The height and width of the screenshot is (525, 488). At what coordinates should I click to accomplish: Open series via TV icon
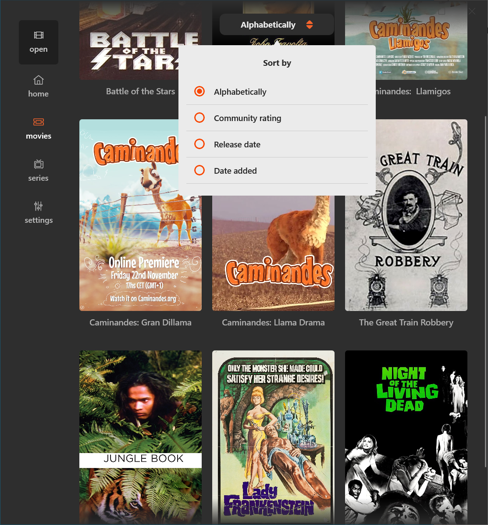[39, 164]
